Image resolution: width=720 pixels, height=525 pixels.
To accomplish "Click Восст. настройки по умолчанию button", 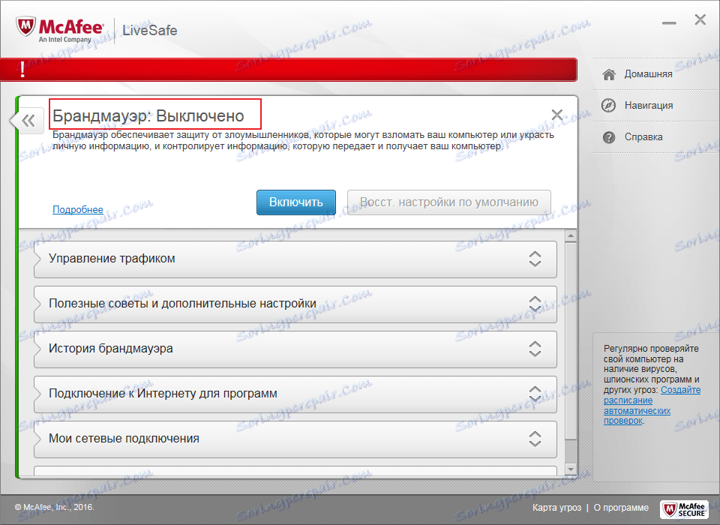I will point(448,202).
